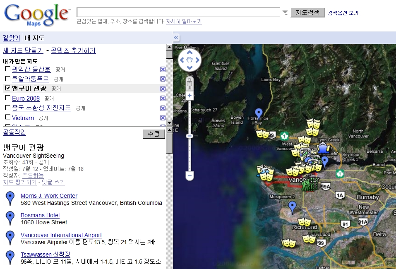The width and height of the screenshot is (396, 269).
Task: Open the 자세히 알아보기 link
Action: pyautogui.click(x=184, y=22)
